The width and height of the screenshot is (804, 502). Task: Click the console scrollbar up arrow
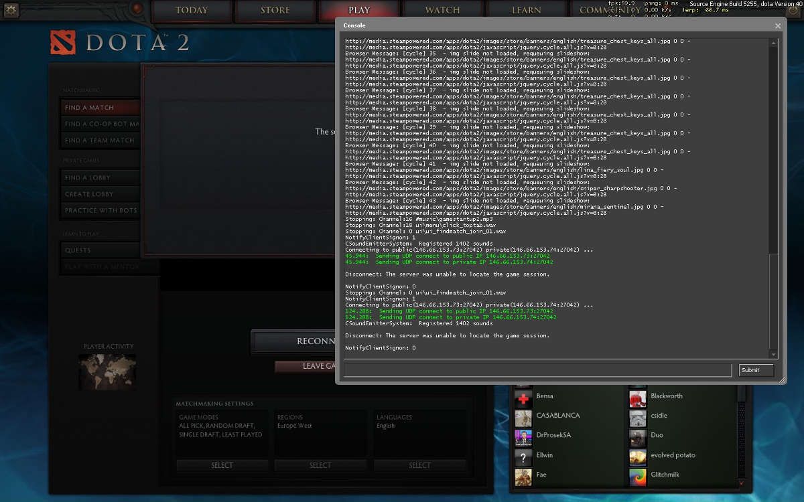774,43
